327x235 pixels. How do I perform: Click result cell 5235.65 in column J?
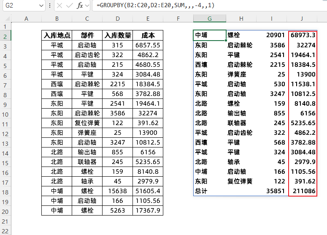click(x=303, y=123)
